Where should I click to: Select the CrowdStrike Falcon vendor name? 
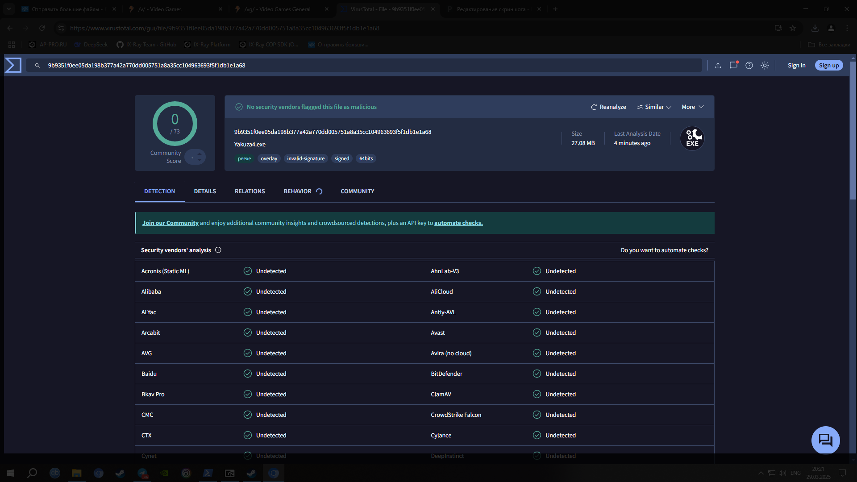(456, 415)
